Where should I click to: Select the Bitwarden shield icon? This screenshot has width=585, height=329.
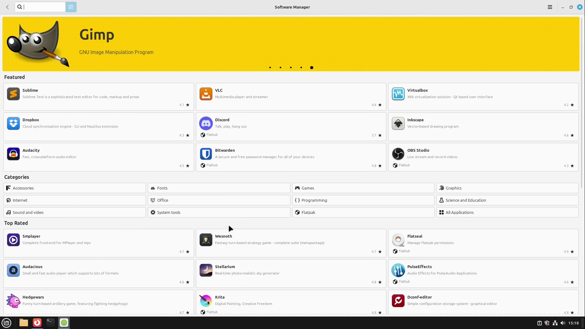[x=206, y=154]
